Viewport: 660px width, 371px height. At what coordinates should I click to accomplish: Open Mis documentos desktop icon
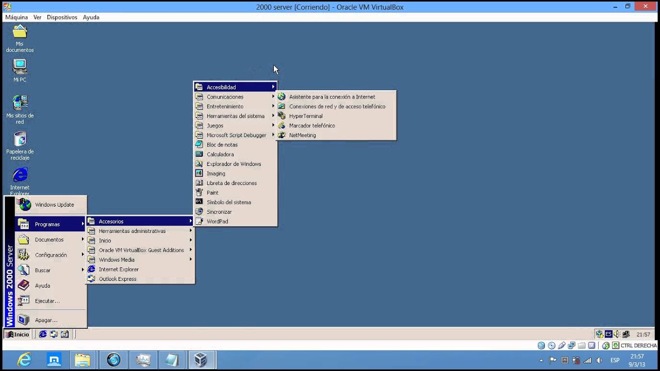[x=20, y=39]
